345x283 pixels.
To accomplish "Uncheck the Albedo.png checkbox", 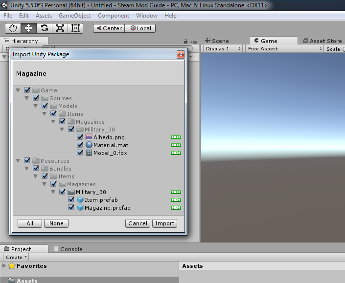I will coord(80,137).
